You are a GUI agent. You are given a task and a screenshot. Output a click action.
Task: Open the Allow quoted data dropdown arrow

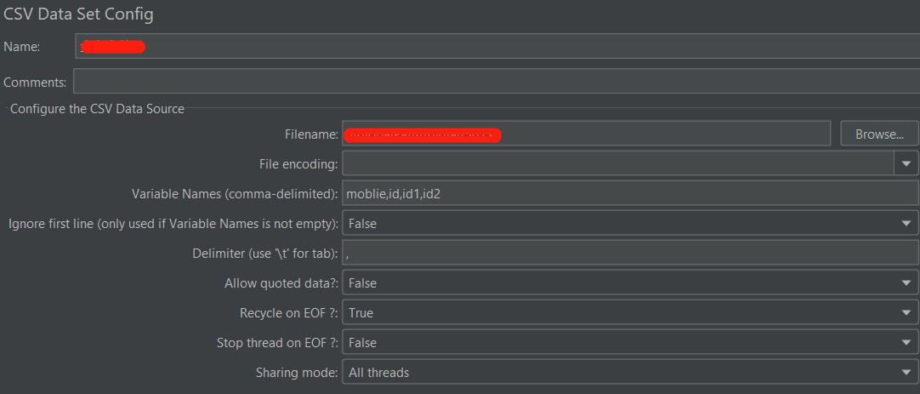[x=906, y=283]
